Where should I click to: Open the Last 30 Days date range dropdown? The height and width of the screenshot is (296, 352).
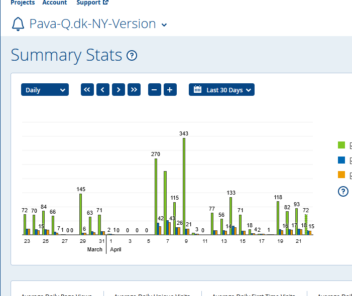pos(221,90)
